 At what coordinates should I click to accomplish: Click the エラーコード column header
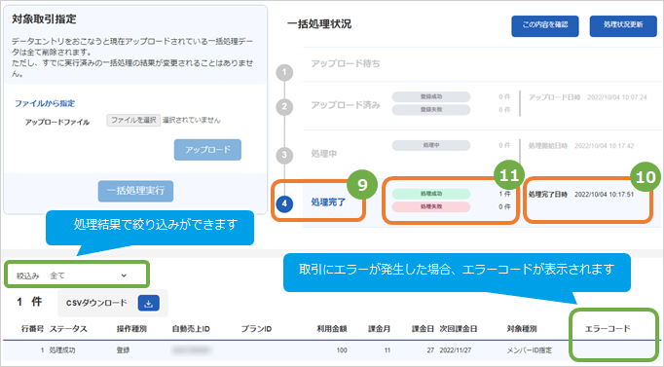click(x=608, y=328)
